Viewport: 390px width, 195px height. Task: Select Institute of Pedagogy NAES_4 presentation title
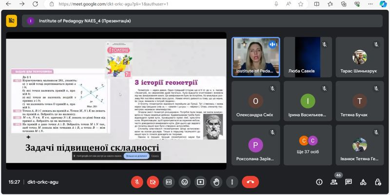85,21
